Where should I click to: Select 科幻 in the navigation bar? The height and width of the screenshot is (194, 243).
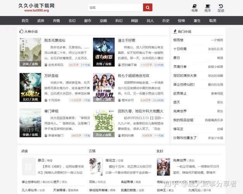coord(119,21)
